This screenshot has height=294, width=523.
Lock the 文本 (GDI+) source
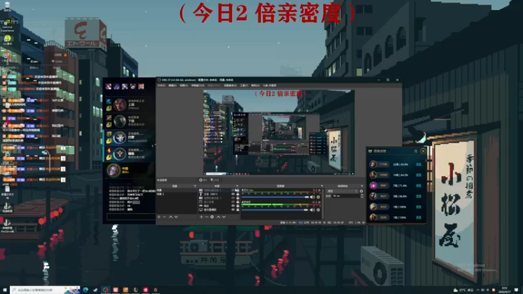237,194
